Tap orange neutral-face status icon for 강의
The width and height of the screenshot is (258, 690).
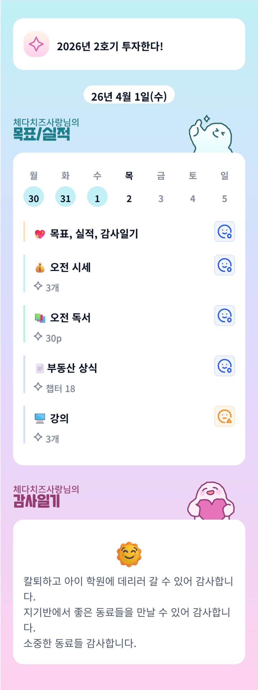click(x=224, y=416)
